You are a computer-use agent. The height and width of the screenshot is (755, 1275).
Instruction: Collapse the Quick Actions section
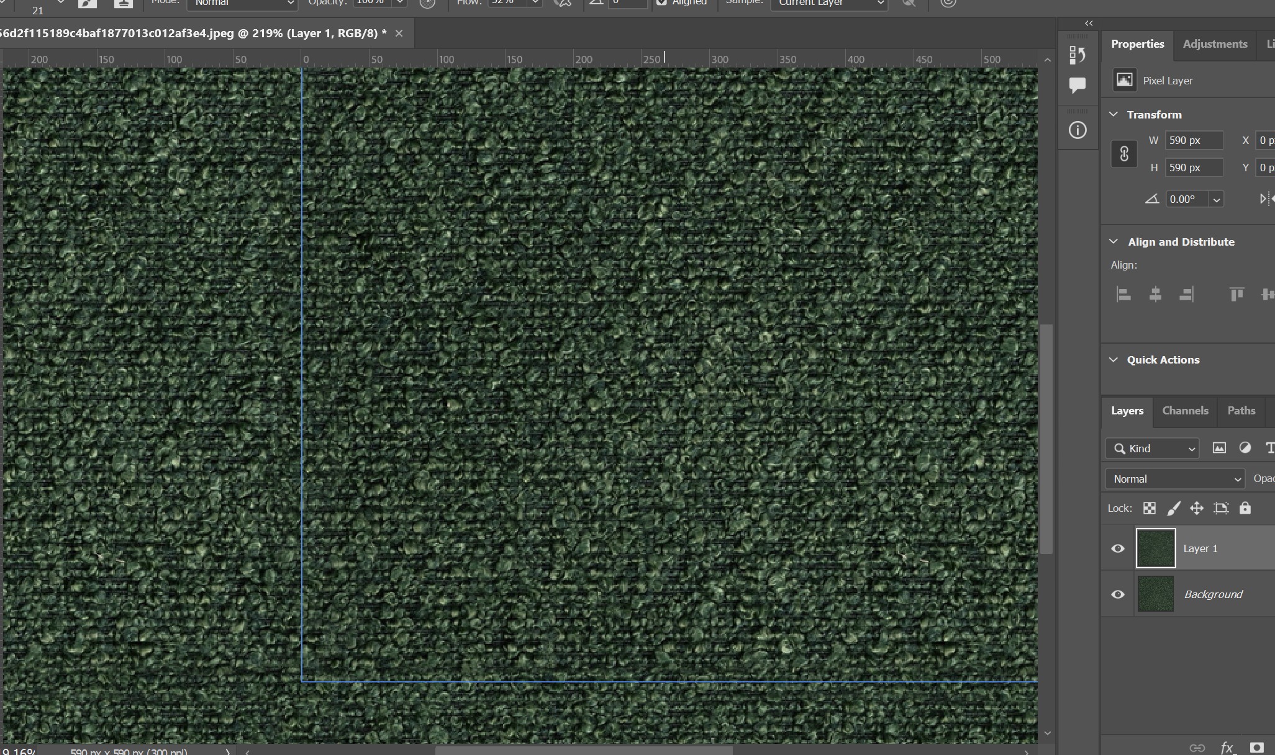click(x=1114, y=359)
